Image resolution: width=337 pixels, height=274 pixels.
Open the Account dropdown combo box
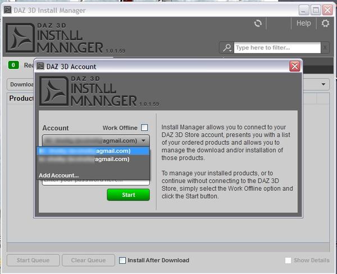[x=96, y=140]
